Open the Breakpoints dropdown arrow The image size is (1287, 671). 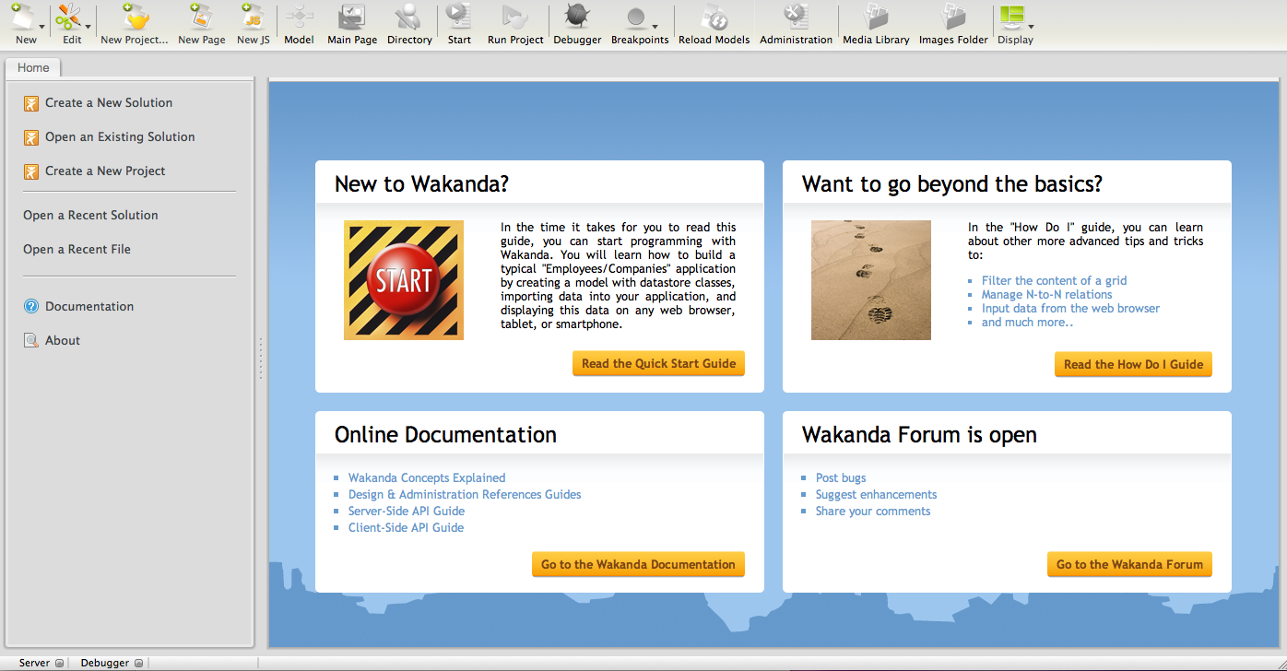pyautogui.click(x=655, y=27)
